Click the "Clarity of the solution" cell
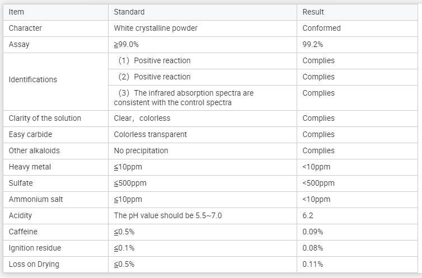 tap(45, 118)
